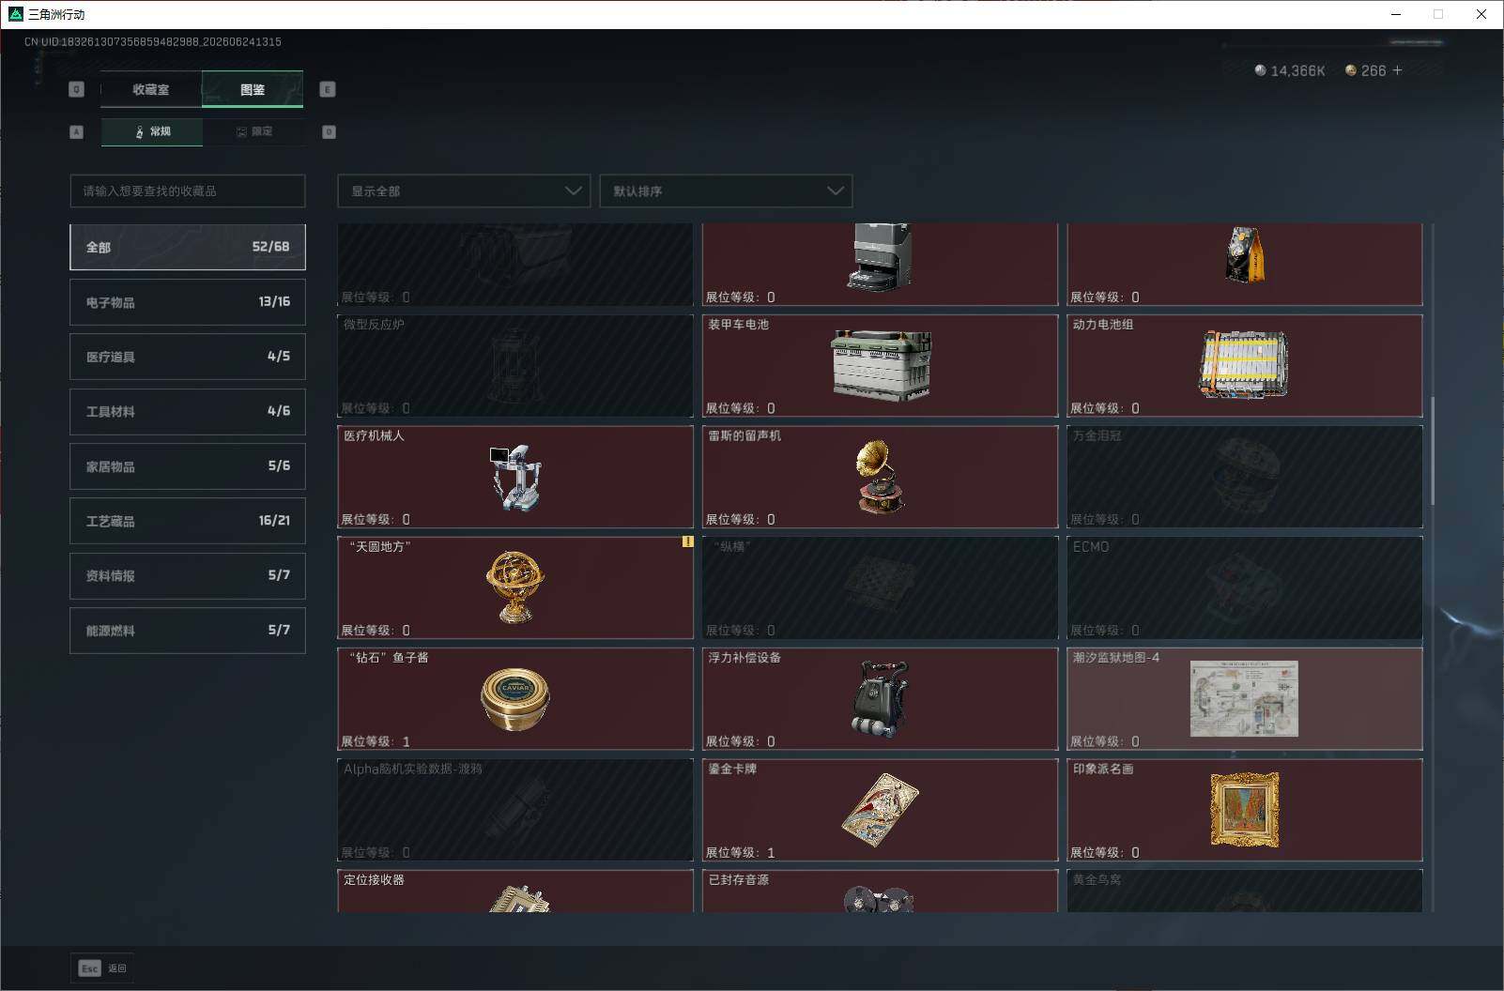Switch to the 限定 sub-tab
Image resolution: width=1504 pixels, height=991 pixels.
(253, 131)
